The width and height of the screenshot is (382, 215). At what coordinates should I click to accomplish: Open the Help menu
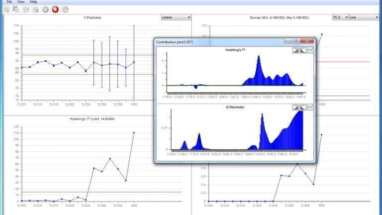coord(33,1)
